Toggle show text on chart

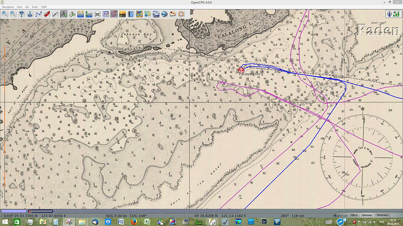click(x=64, y=14)
